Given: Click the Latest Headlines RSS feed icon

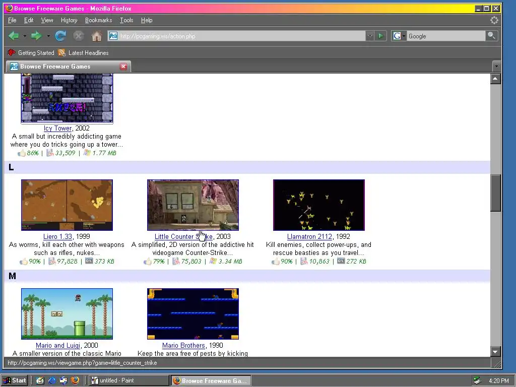Looking at the screenshot, I should tap(61, 52).
